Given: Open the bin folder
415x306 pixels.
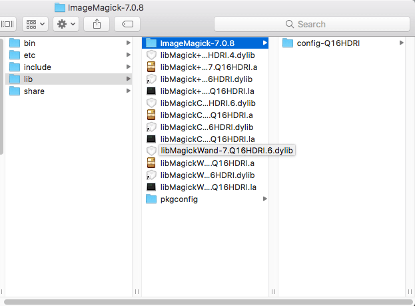Looking at the screenshot, I should (x=69, y=43).
